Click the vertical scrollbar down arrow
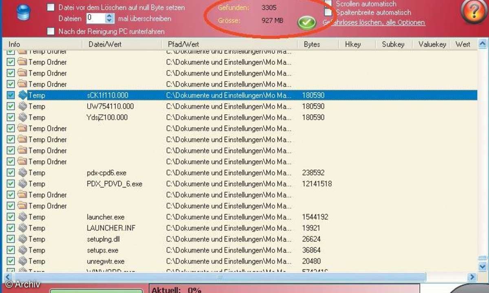Viewport: 489px width, 293px height. point(482,267)
